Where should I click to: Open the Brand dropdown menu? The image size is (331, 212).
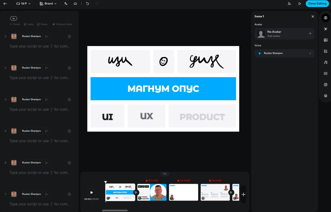tap(48, 4)
